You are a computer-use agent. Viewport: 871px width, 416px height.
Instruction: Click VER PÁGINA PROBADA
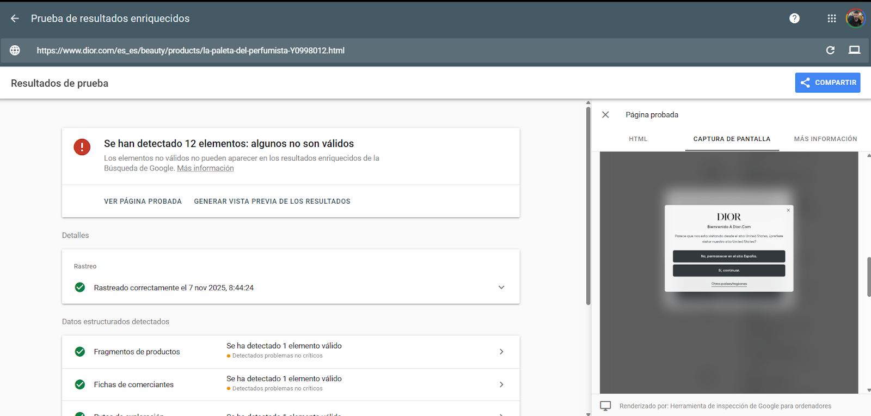coord(143,201)
